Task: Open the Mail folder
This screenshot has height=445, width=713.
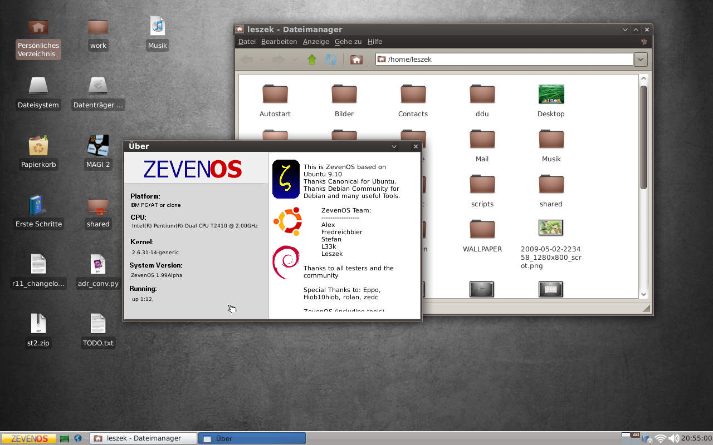Action: pyautogui.click(x=482, y=146)
